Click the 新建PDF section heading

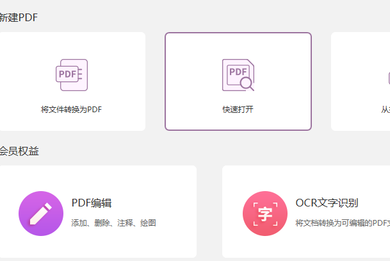coord(19,17)
